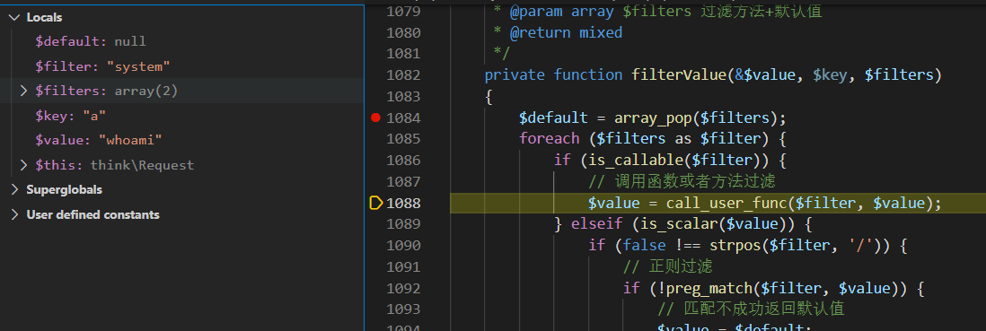
Task: Click the Superglobals label
Action: [x=64, y=189]
